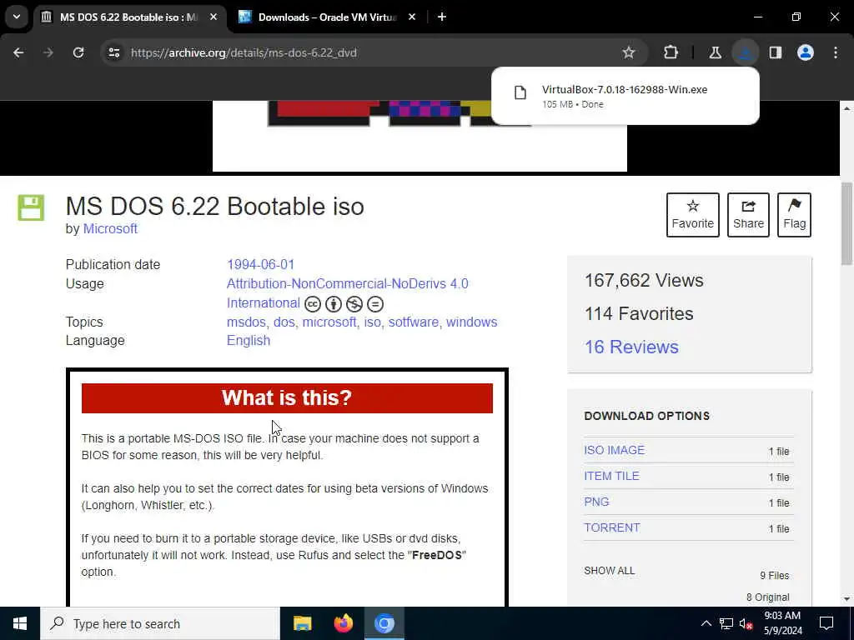Screen dimensions: 854x640
Task: Show hidden system tray icons
Action: click(706, 623)
